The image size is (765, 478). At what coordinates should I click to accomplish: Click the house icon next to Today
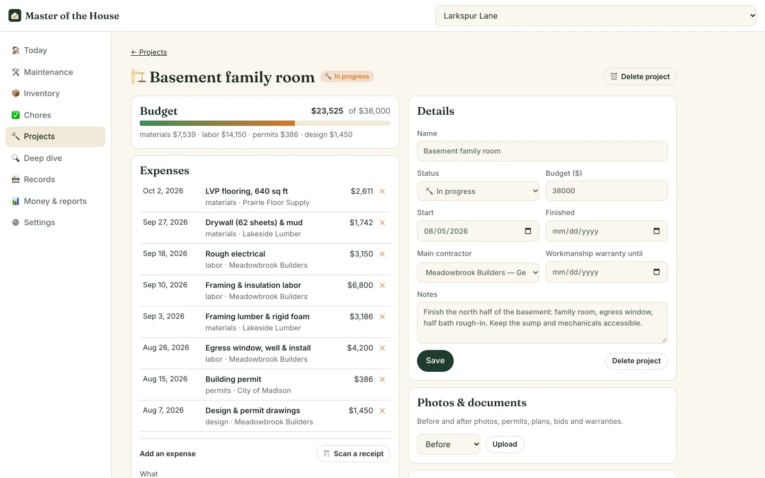pos(15,50)
